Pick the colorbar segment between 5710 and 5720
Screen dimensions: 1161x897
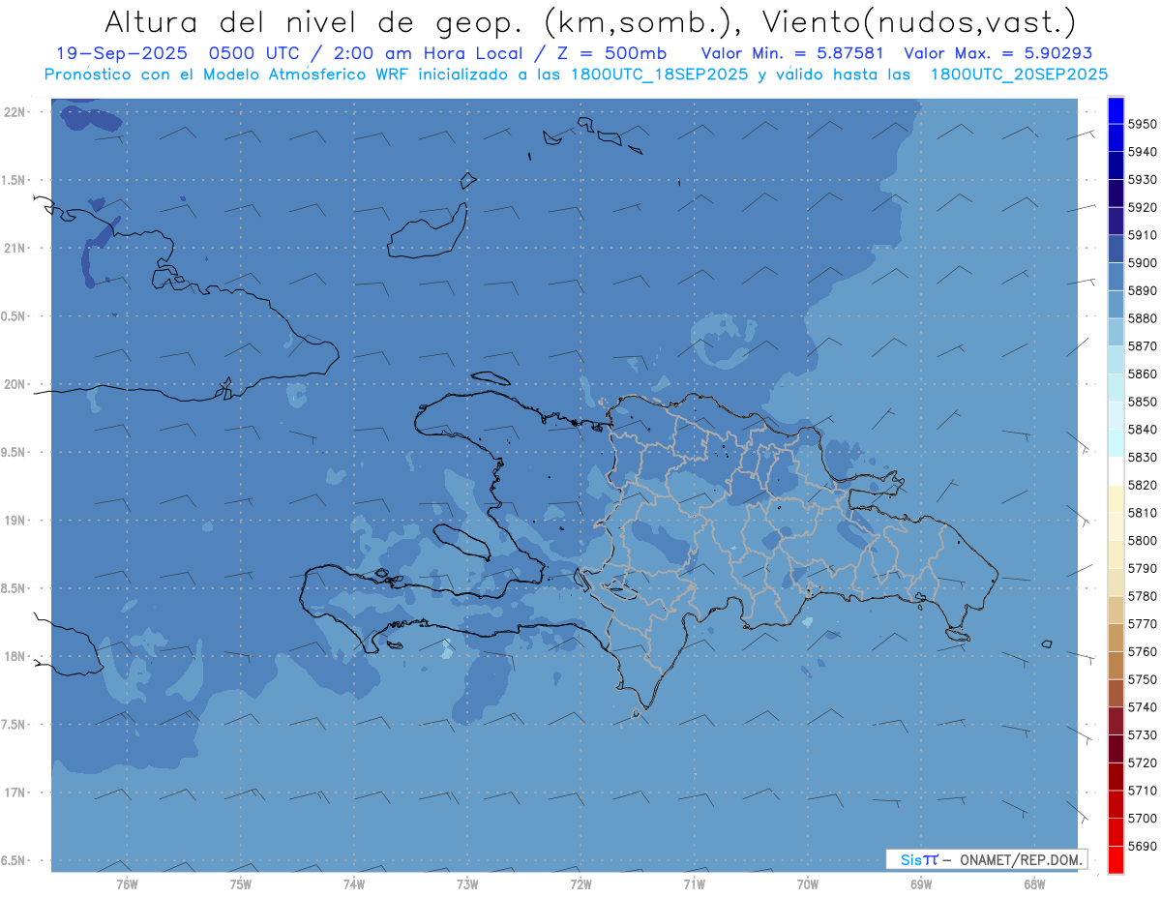click(x=1116, y=776)
